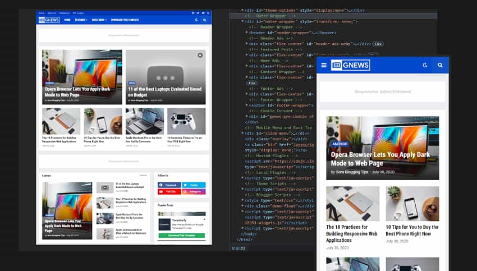Expand footer-wrapper element in code panel
This screenshot has height=271, width=477.
(x=247, y=105)
